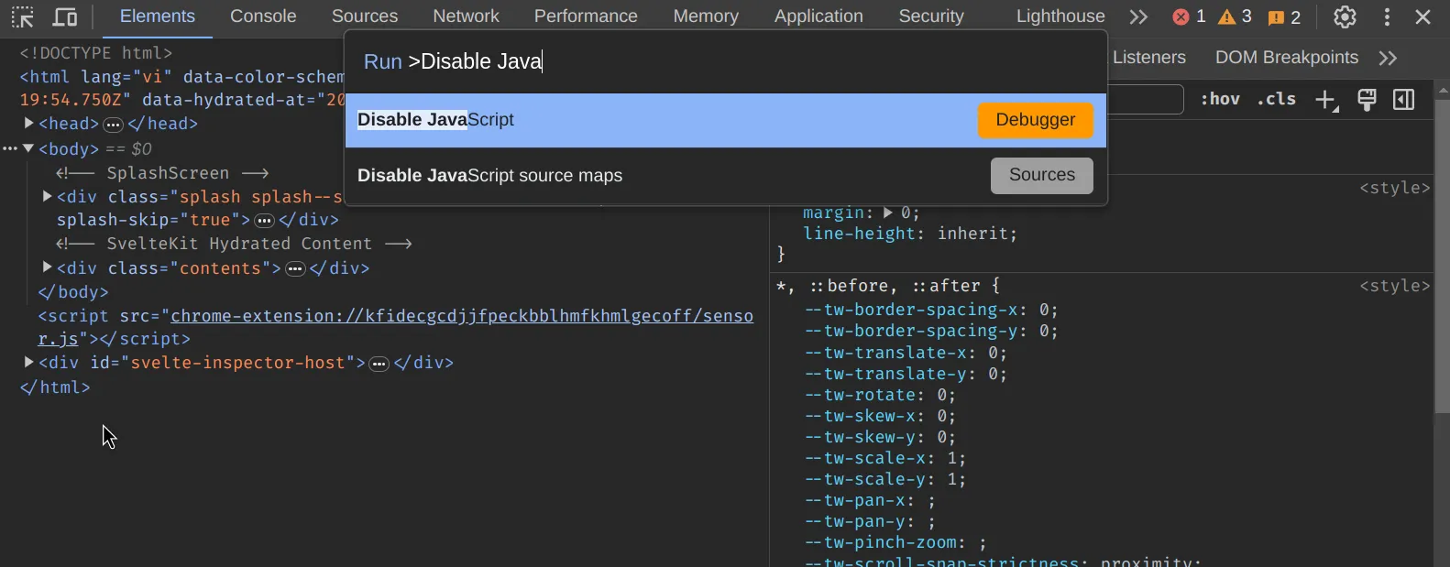Image resolution: width=1450 pixels, height=567 pixels.
Task: Click the --tw-rotate property value
Action: point(941,395)
